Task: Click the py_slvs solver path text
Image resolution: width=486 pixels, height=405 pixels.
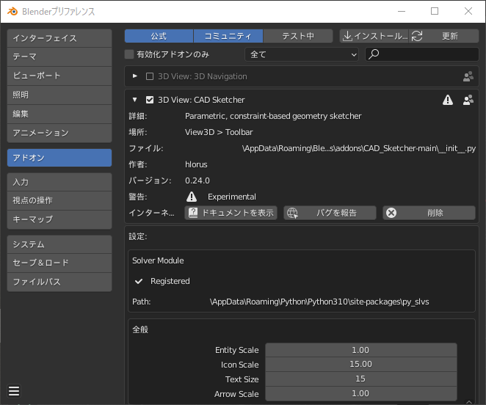Action: [319, 302]
